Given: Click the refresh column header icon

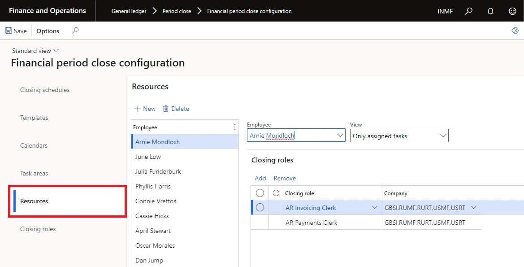Looking at the screenshot, I should tap(276, 193).
